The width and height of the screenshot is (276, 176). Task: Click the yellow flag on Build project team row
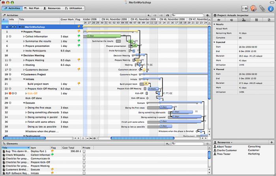(x=79, y=84)
